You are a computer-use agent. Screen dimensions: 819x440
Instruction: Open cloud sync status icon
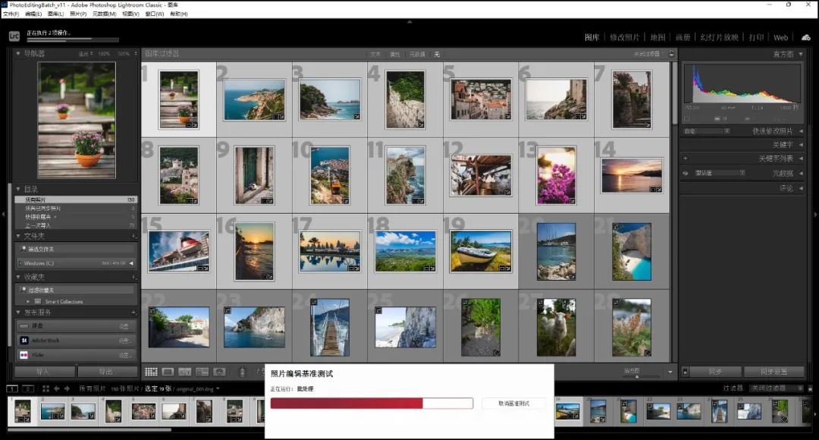click(806, 37)
